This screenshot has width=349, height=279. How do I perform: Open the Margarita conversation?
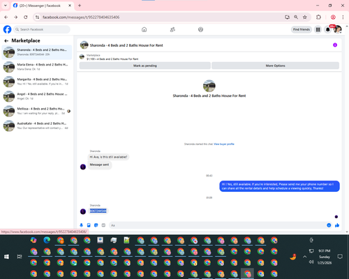[37, 82]
